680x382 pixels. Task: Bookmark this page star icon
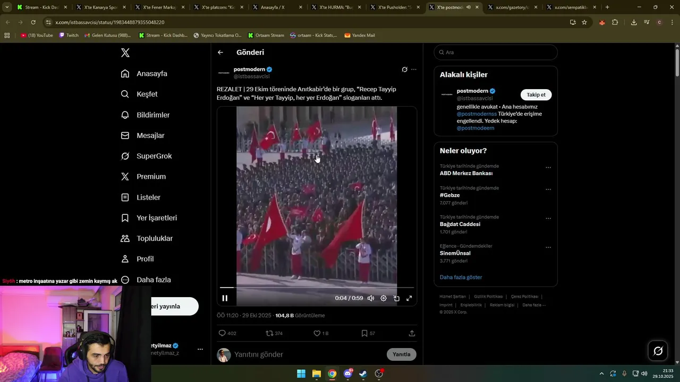[x=584, y=22]
